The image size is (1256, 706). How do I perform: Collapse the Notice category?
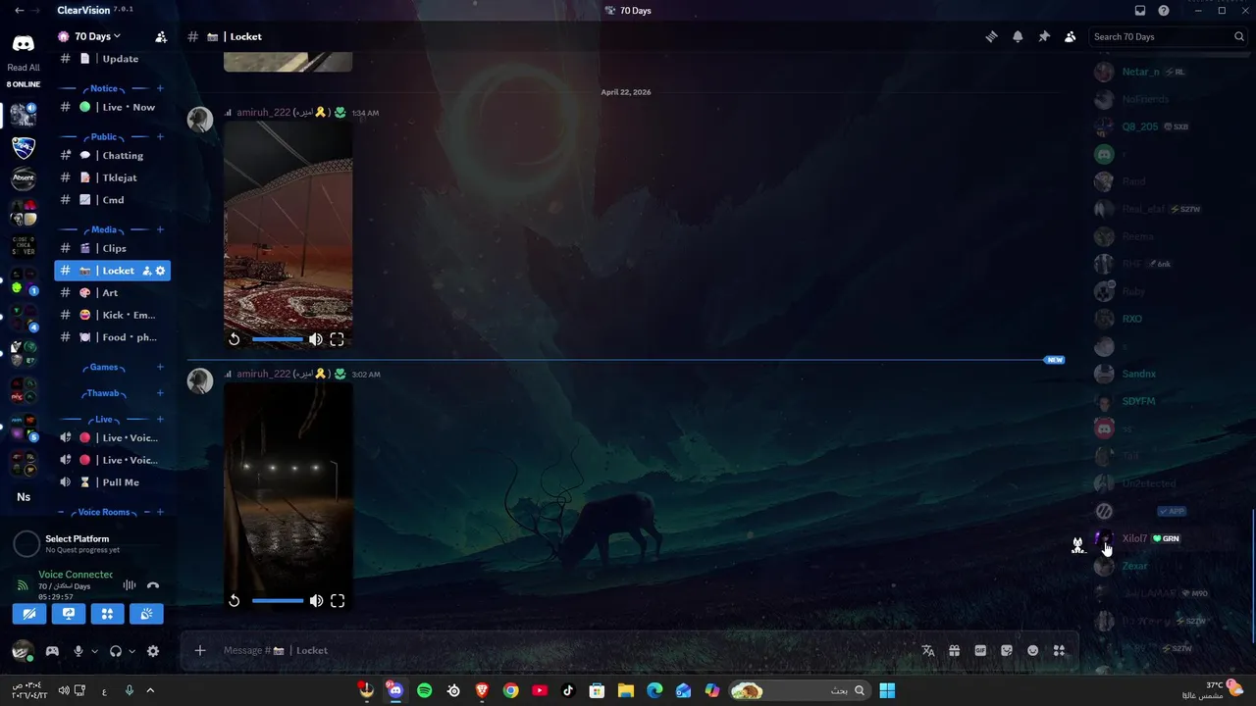coord(103,88)
